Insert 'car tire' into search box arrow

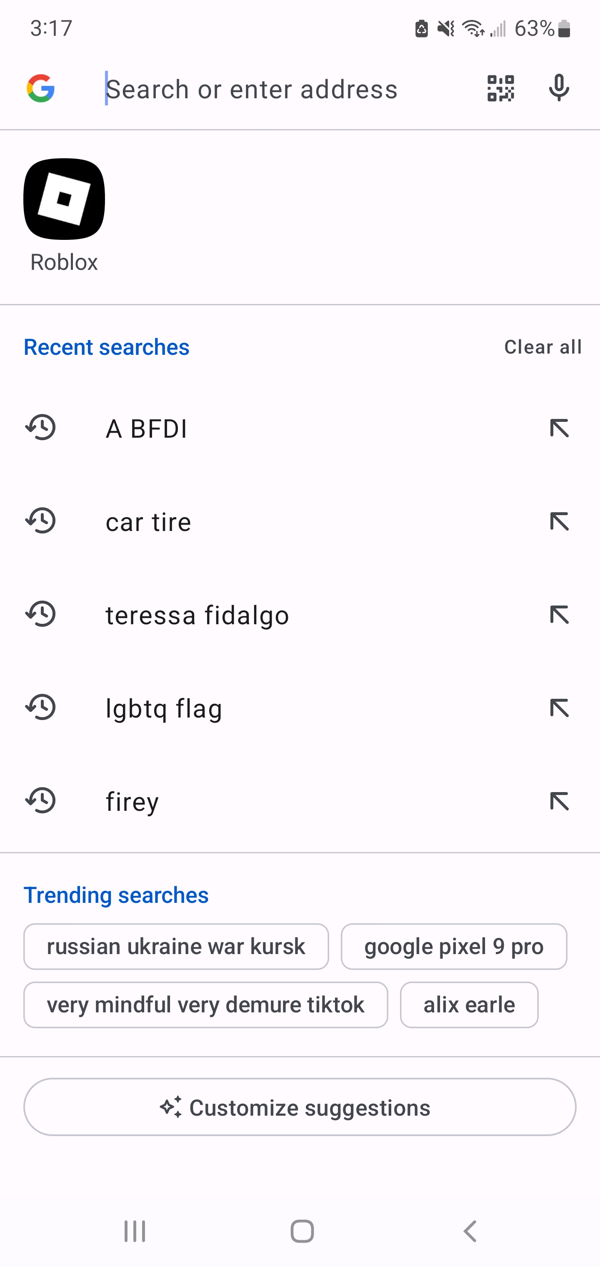559,521
